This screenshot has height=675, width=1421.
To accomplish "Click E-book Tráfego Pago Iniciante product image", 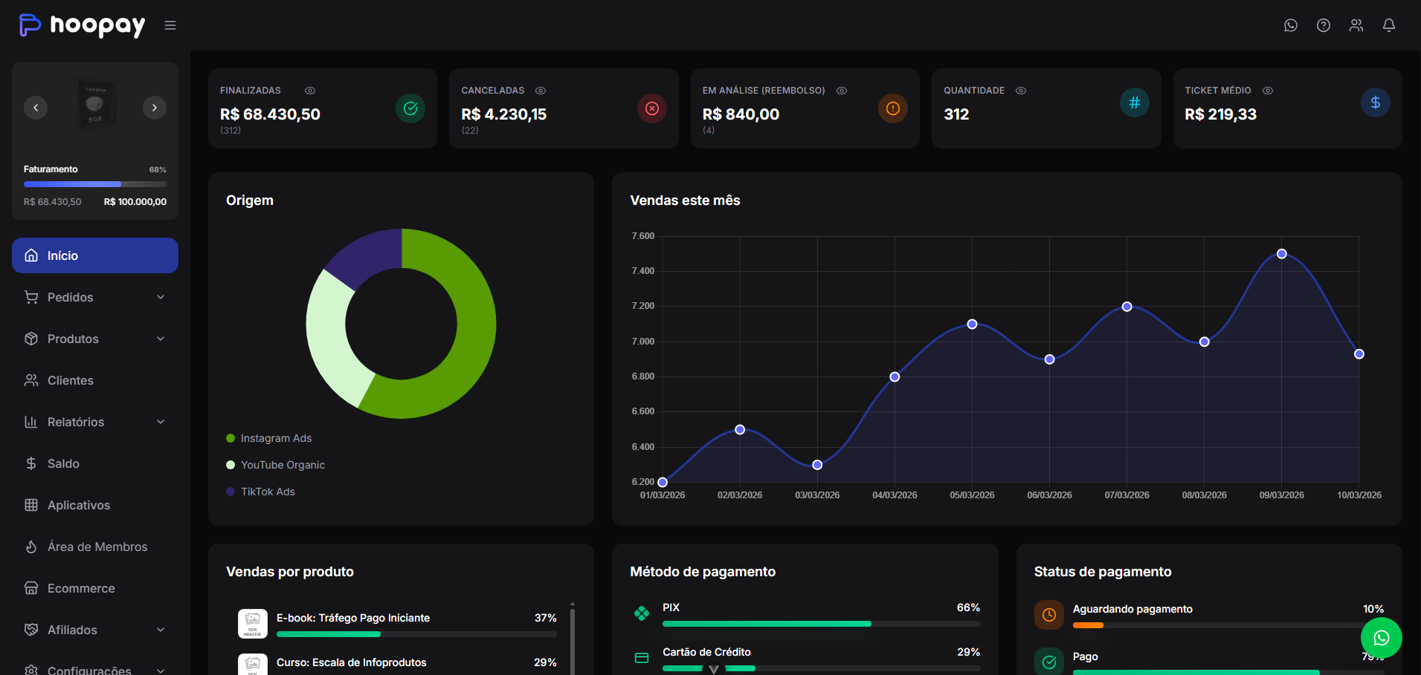I will pos(253,624).
